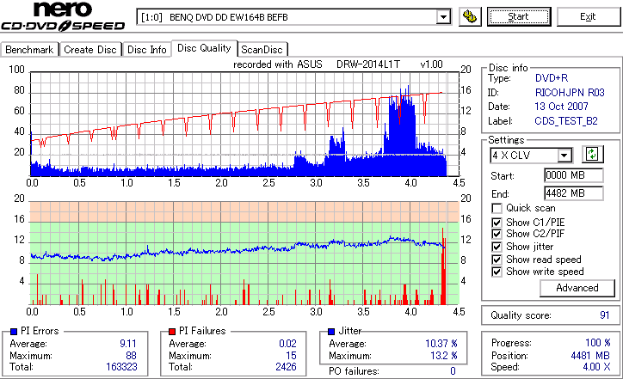Image resolution: width=623 pixels, height=379 pixels.
Task: Disable Show read speed checkbox
Action: tap(497, 260)
